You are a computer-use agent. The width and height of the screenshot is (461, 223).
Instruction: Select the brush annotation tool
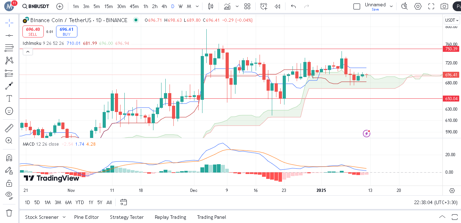tap(9, 86)
